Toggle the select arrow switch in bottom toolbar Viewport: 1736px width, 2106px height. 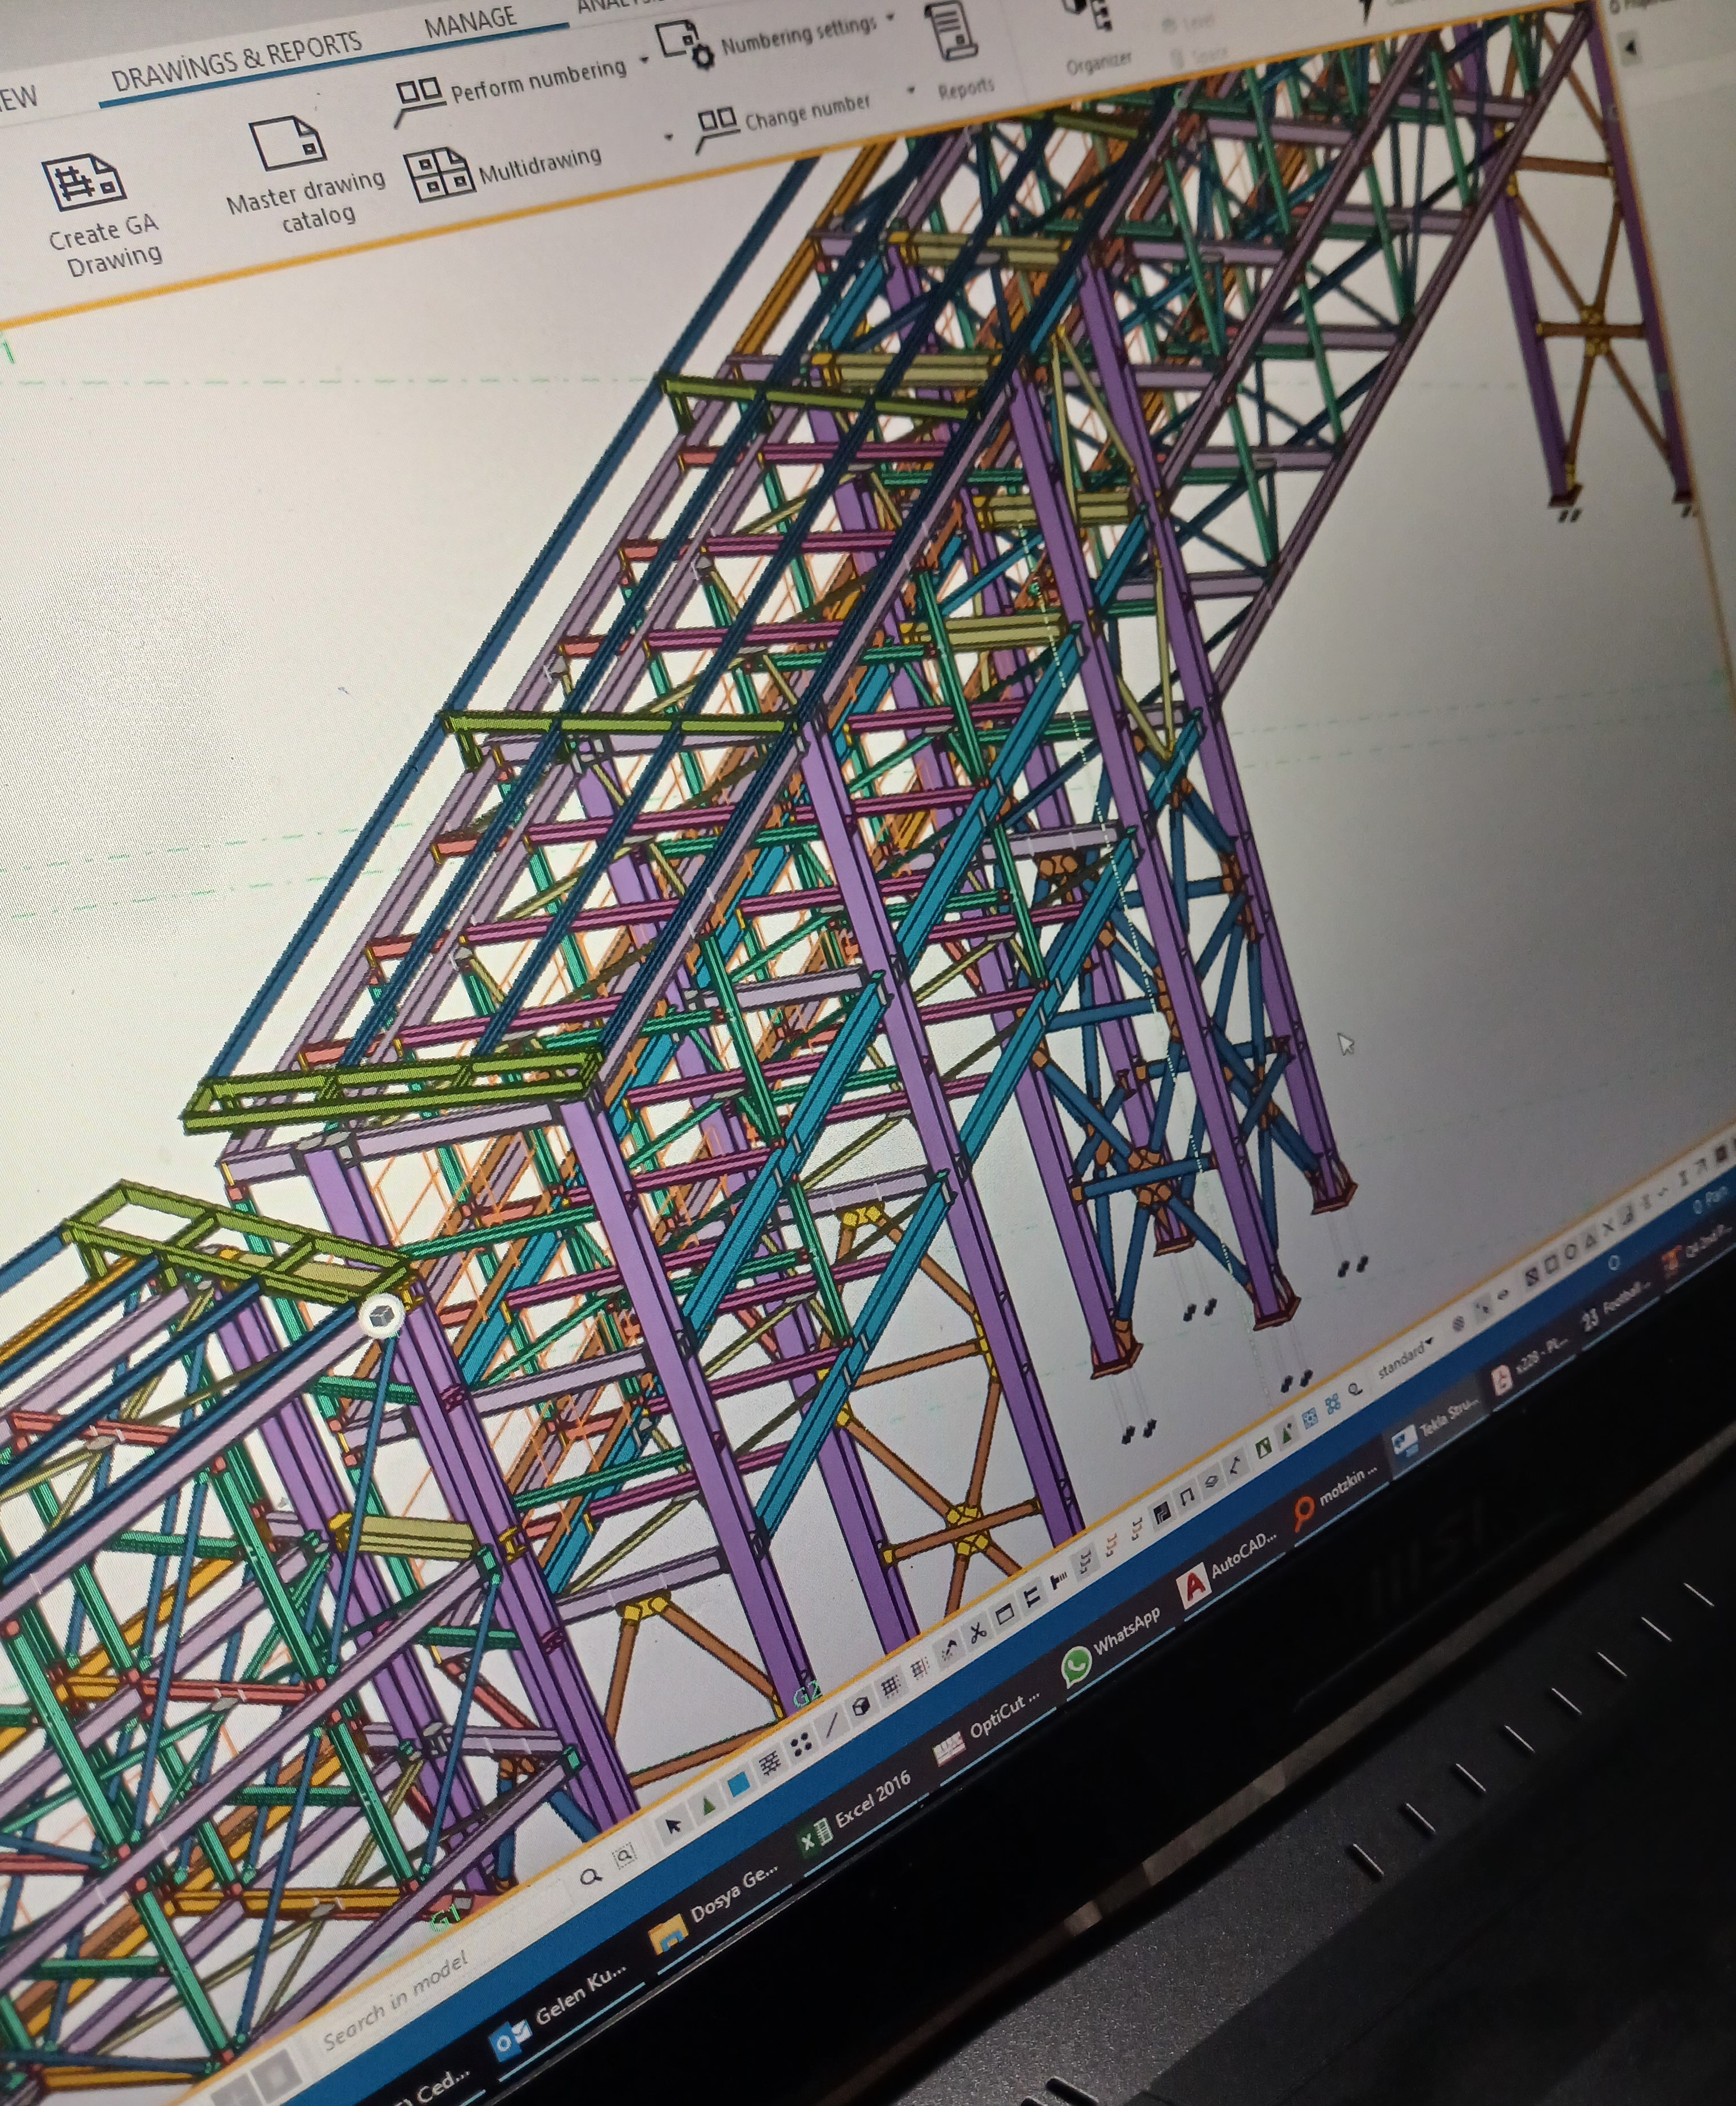click(673, 1825)
